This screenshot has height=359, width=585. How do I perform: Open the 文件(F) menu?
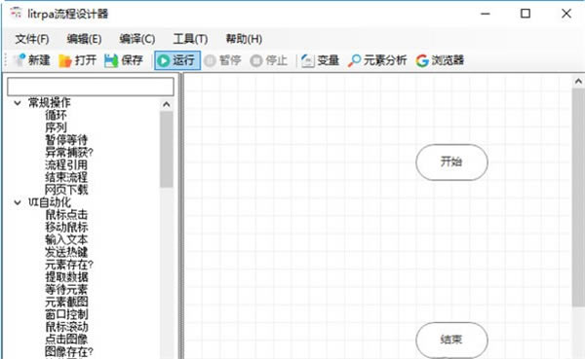pyautogui.click(x=32, y=39)
